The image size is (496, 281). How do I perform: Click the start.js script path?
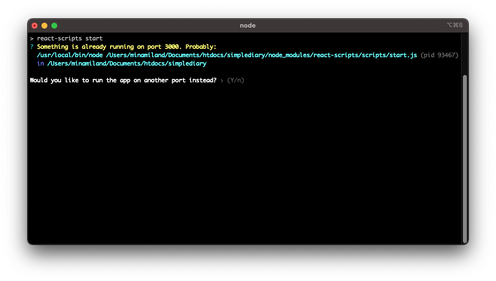(262, 55)
